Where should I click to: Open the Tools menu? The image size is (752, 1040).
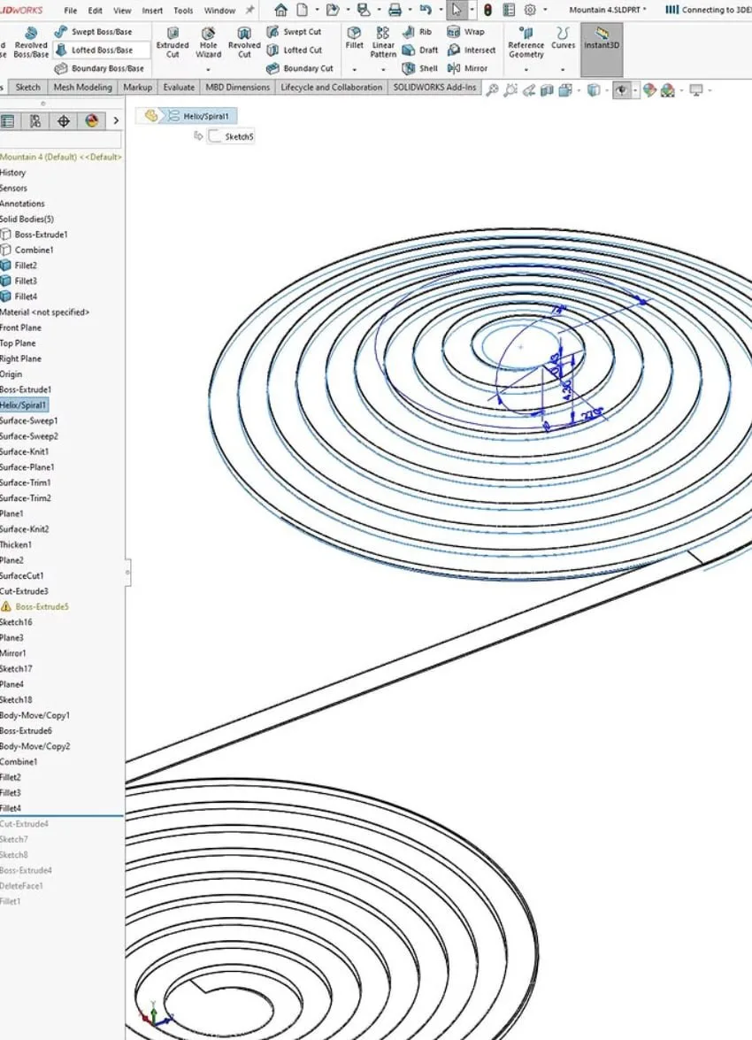183,11
